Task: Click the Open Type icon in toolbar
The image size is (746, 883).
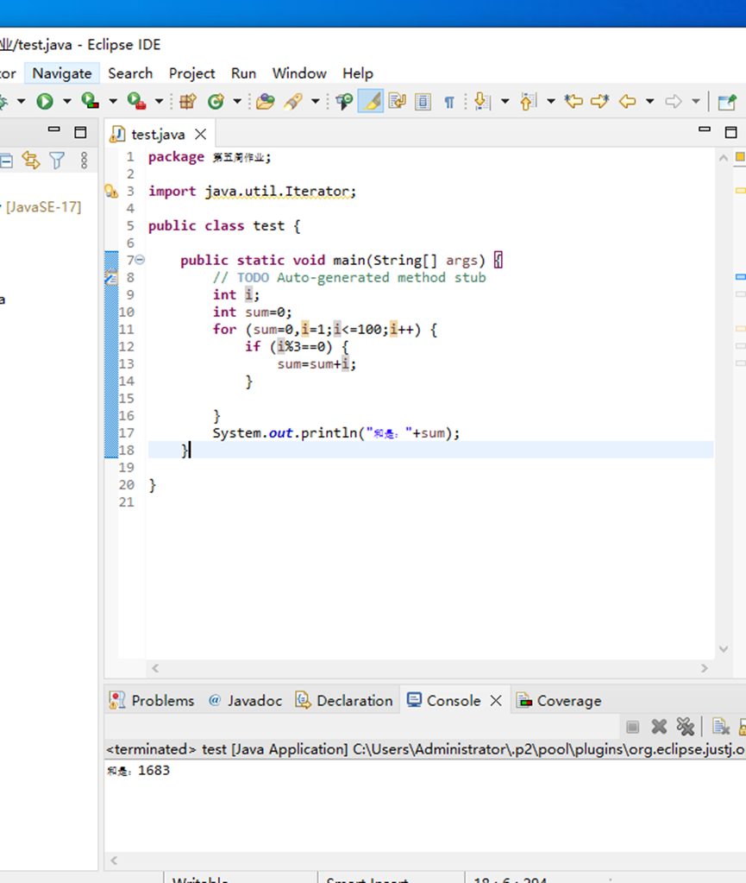Action: tap(265, 102)
